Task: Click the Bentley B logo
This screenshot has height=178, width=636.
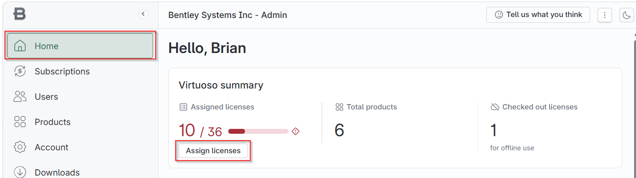Action: coord(20,14)
